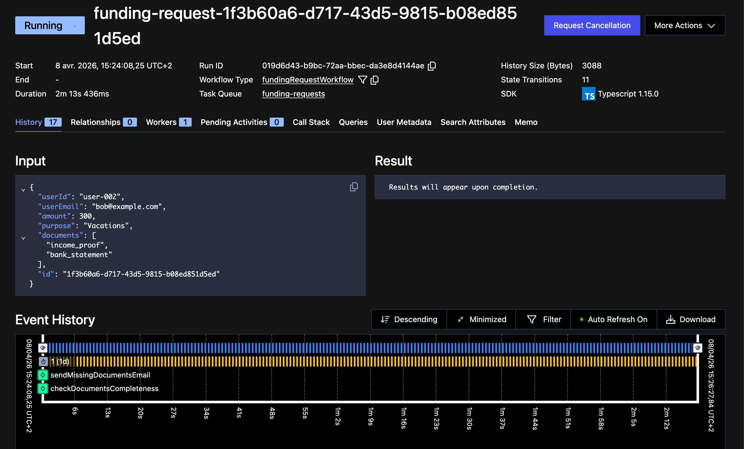744x449 pixels.
Task: Switch to the Pending Activities tab
Action: 234,122
